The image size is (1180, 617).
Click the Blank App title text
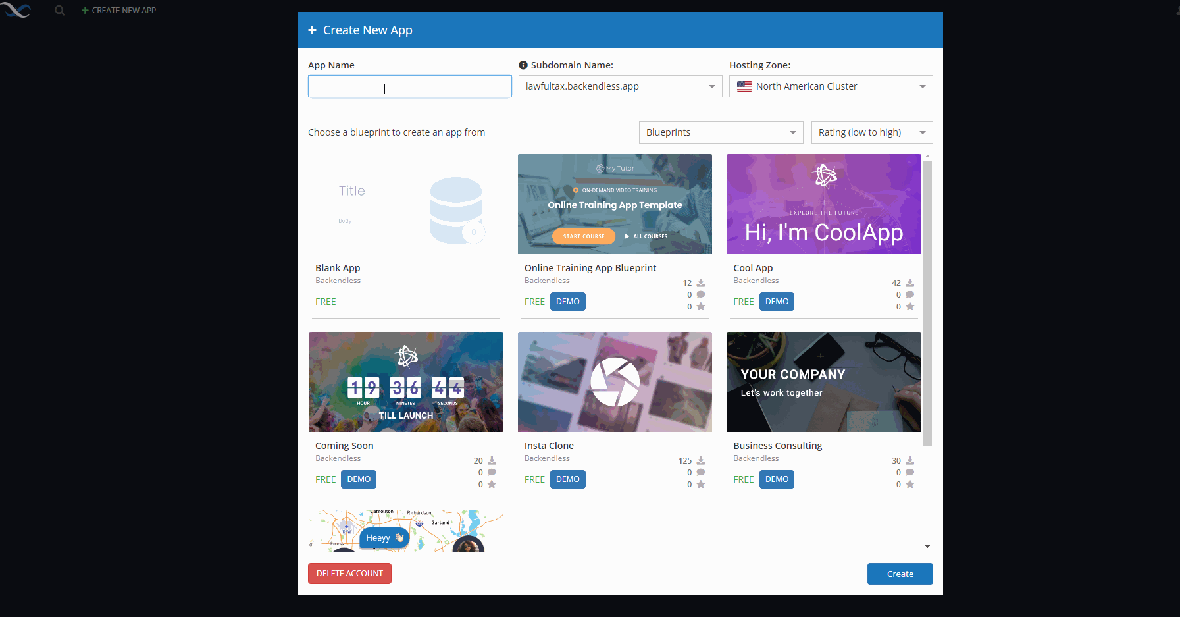coord(338,268)
